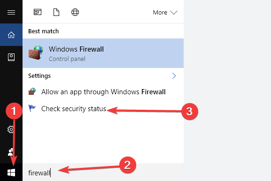Open Check security status
The width and height of the screenshot is (271, 181).
[103, 109]
